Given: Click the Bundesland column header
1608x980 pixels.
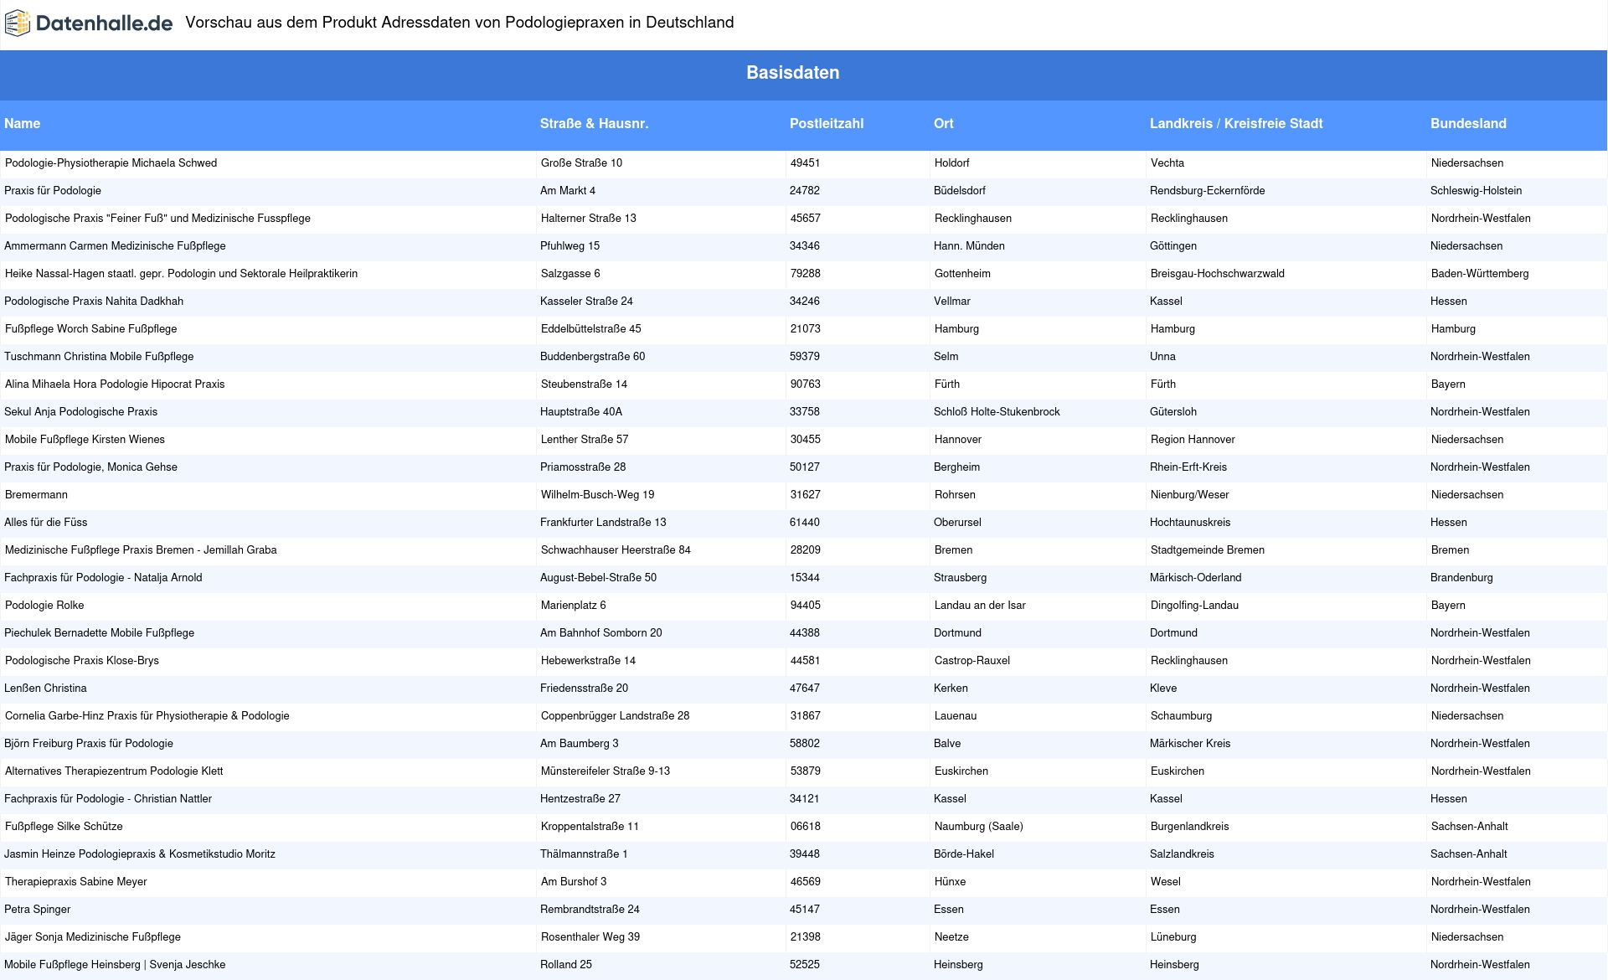Looking at the screenshot, I should coord(1468,123).
